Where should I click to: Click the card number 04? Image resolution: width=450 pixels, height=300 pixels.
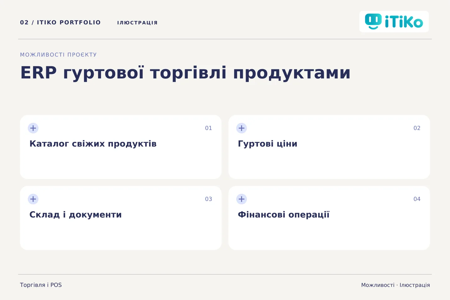(x=417, y=199)
